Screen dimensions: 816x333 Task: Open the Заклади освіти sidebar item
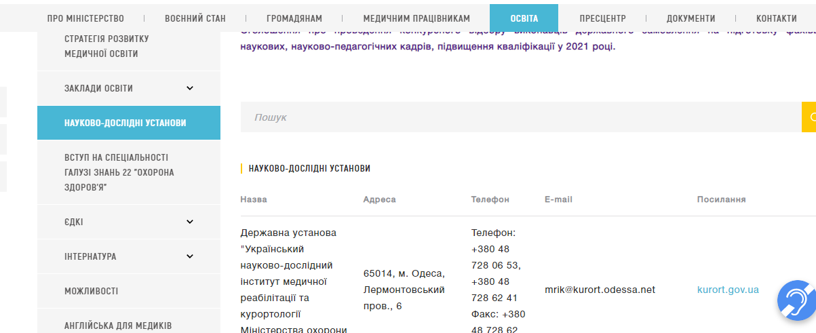pos(98,88)
